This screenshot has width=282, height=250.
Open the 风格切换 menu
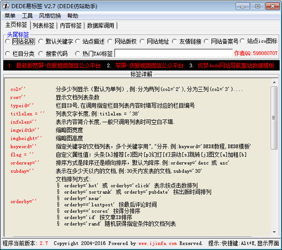(x=50, y=16)
